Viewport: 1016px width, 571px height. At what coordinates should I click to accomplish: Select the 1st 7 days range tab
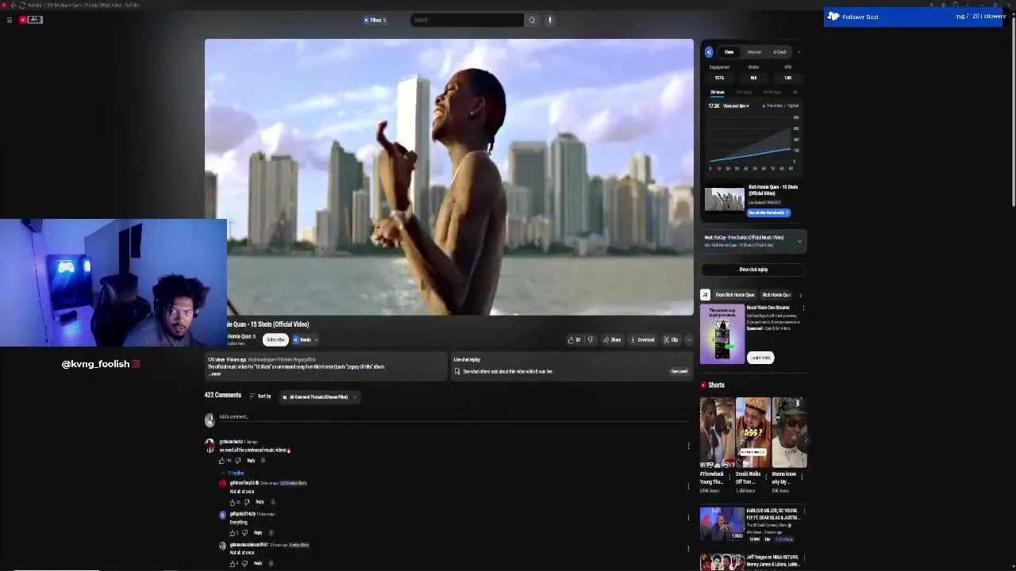(x=744, y=92)
